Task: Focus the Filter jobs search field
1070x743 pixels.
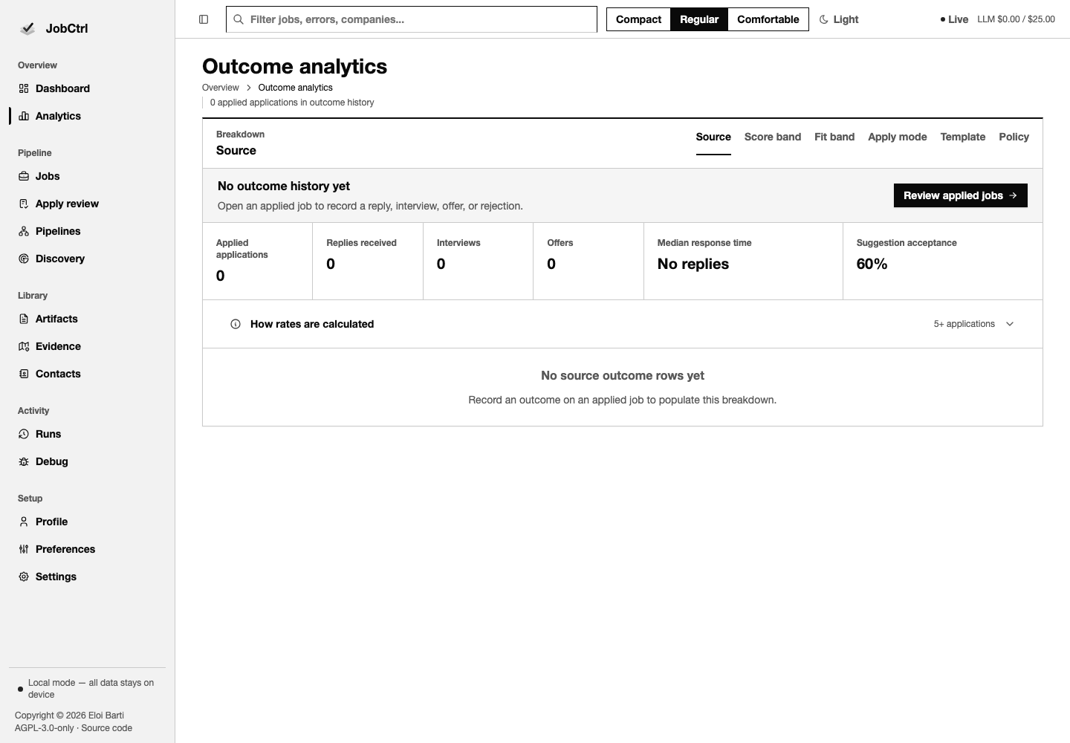Action: pos(412,19)
